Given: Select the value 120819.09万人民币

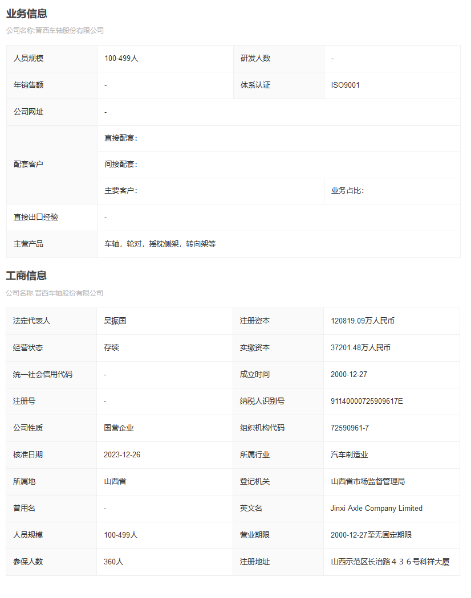Looking at the screenshot, I should tap(363, 321).
